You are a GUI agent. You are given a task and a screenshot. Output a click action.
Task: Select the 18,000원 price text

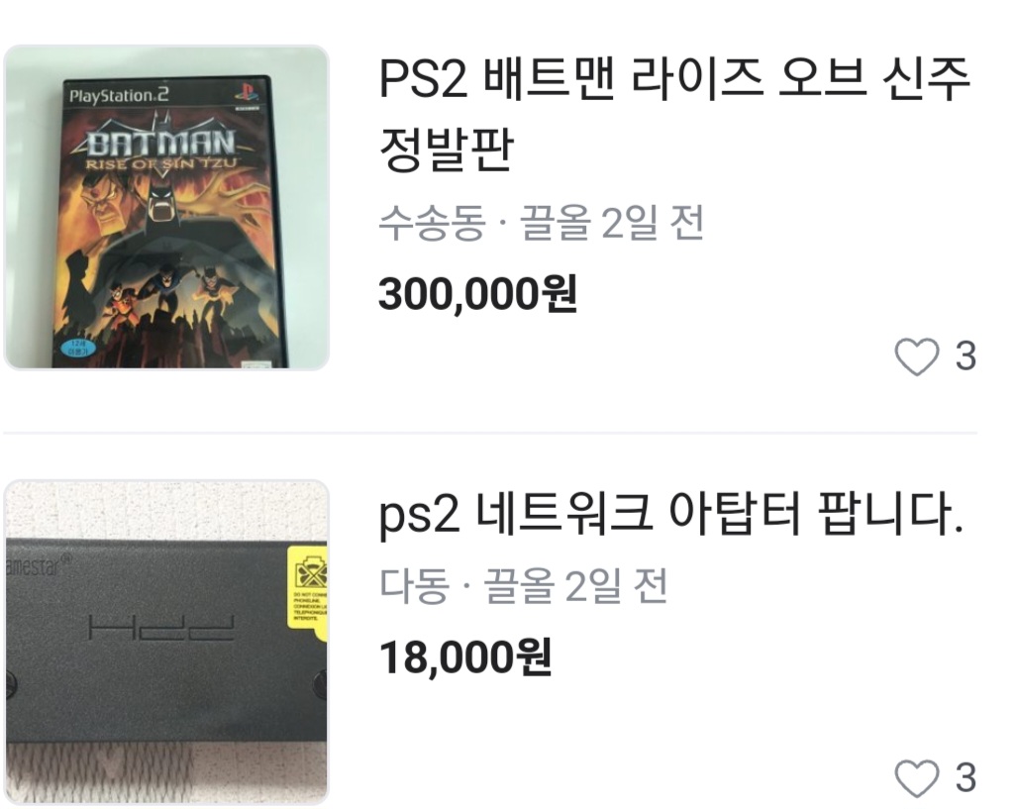[465, 657]
